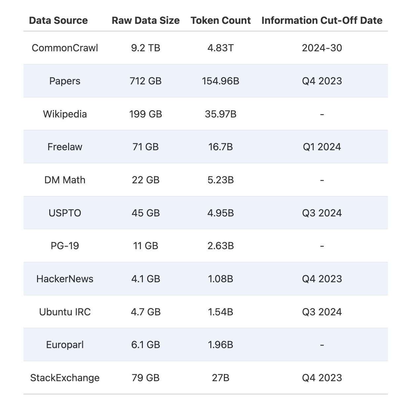The height and width of the screenshot is (407, 412).
Task: Click the Information Cut-Off Date header
Action: click(x=322, y=21)
